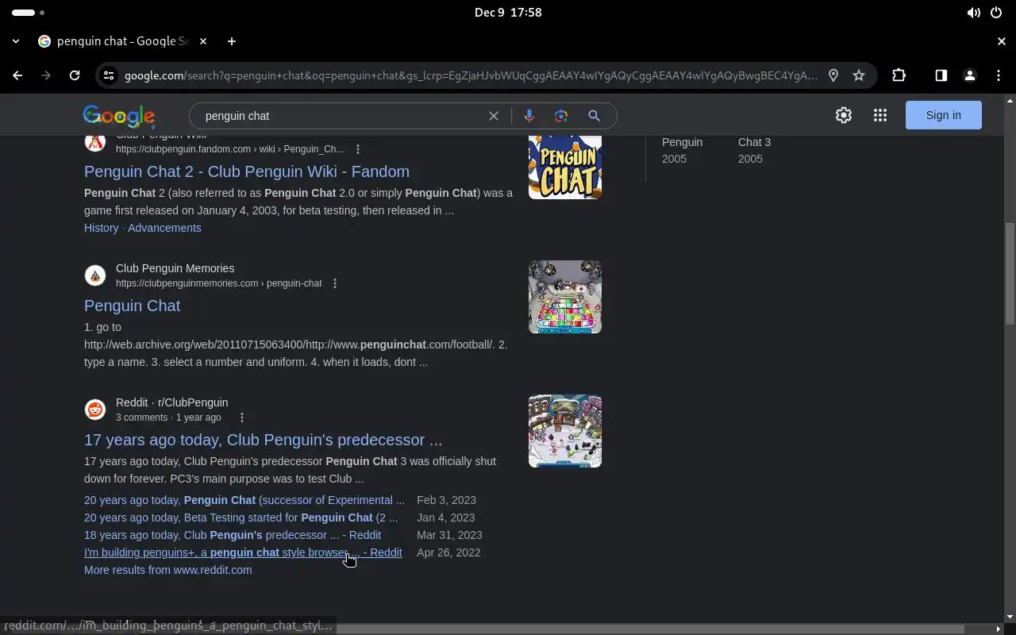Viewport: 1016px width, 635px height.
Task: Open the system volume control
Action: pos(973,13)
